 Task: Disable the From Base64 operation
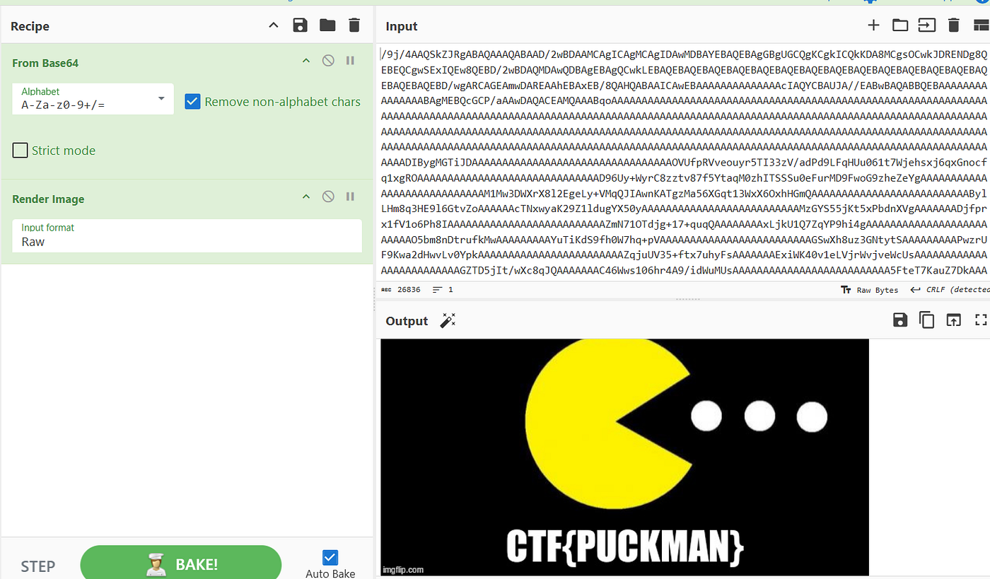click(328, 62)
